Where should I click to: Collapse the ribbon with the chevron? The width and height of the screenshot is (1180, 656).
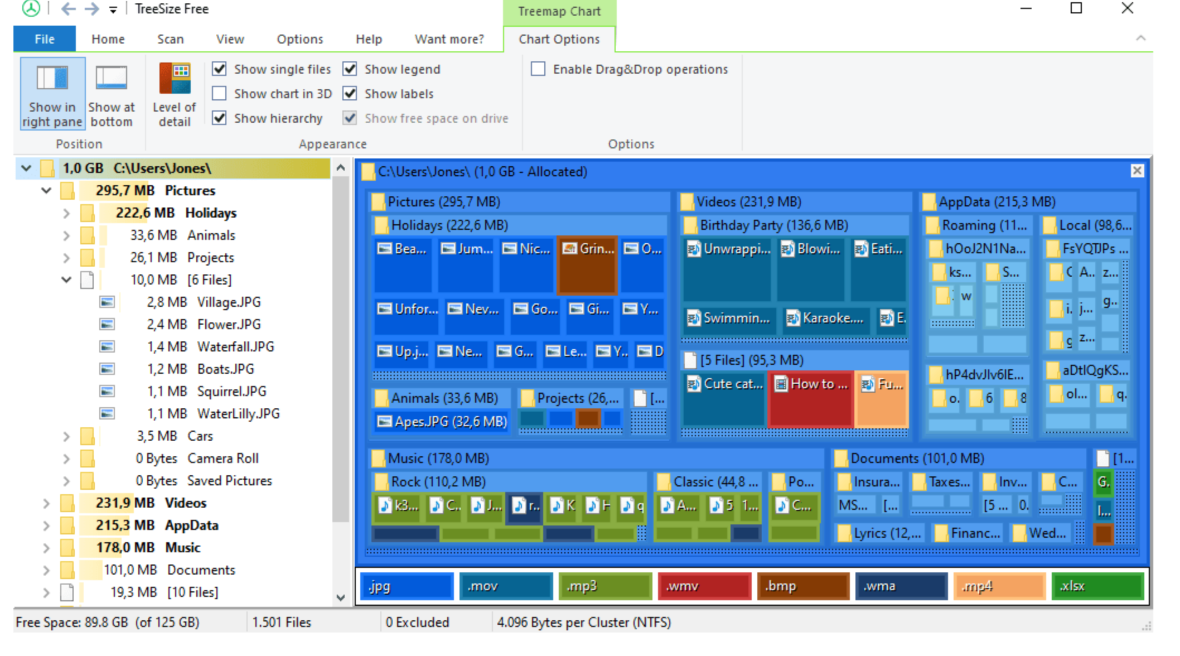tap(1140, 38)
